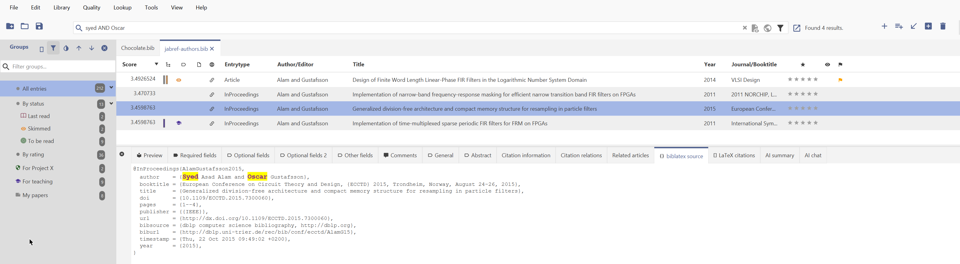This screenshot has height=264, width=960.
Task: Set star rating on 2011 NORCHIP row
Action: pos(803,94)
